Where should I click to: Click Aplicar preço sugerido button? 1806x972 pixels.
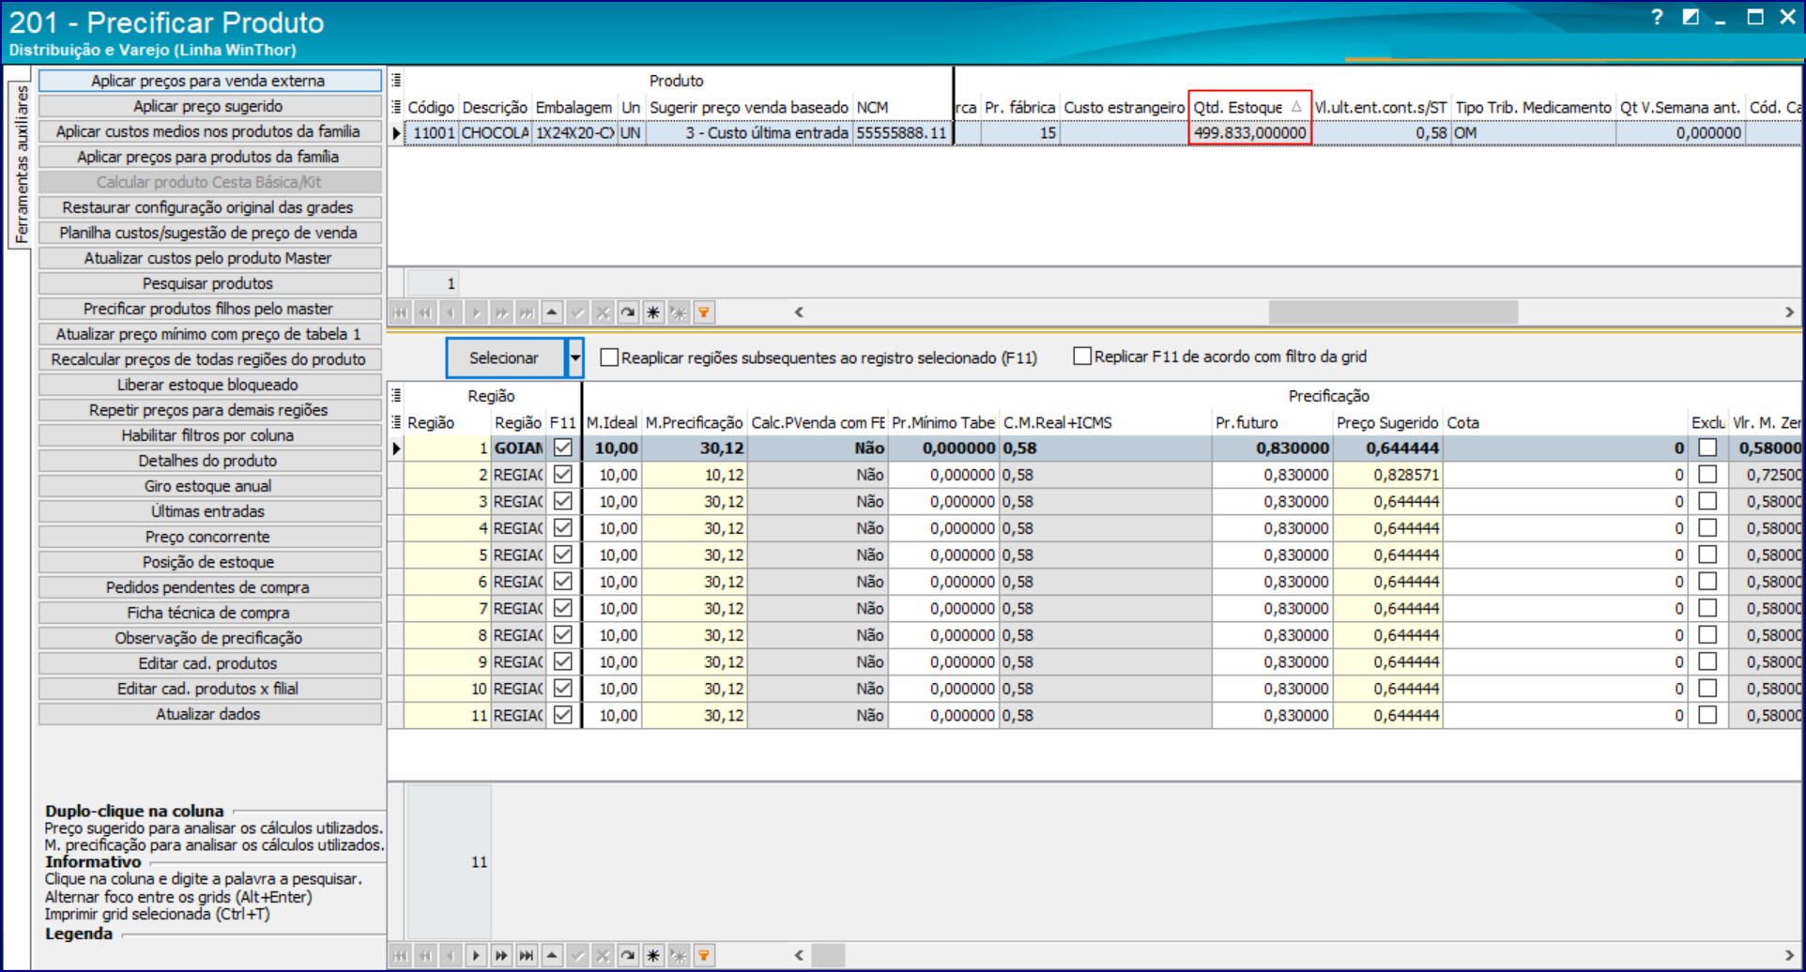tap(208, 106)
